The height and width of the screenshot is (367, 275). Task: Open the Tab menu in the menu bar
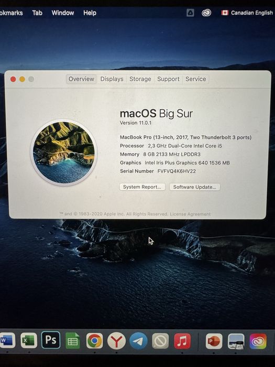pos(37,13)
